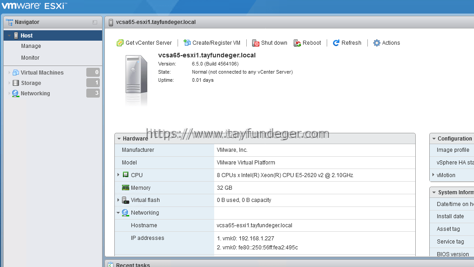Collapse the Host tree node
The image size is (474, 267).
click(x=9, y=36)
